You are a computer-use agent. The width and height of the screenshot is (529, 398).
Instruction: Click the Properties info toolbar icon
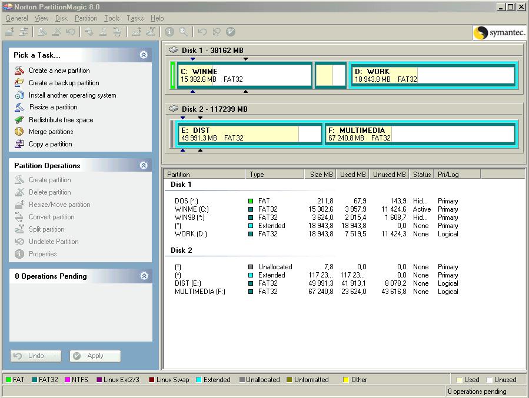tap(169, 32)
